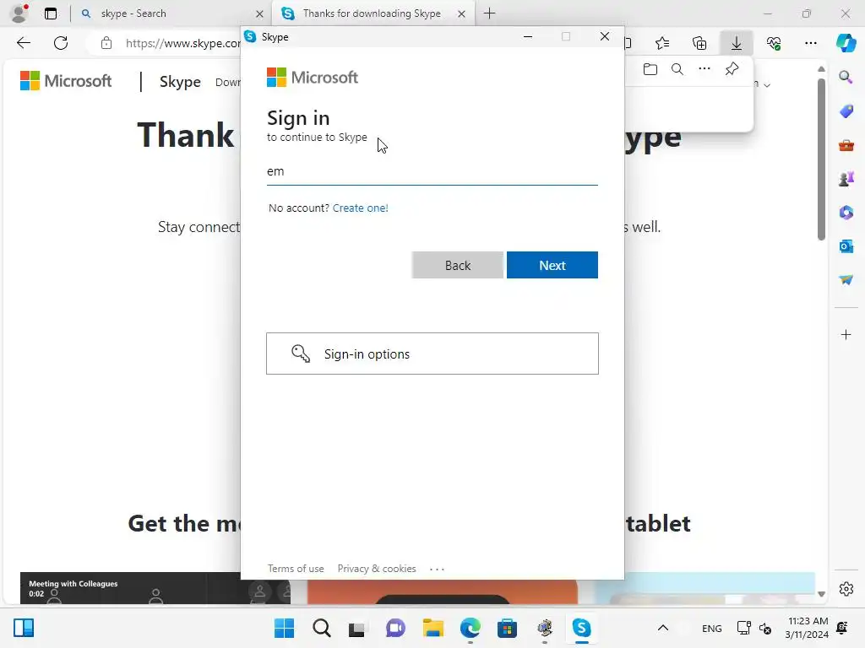Open the taskbar clock and date
Screen dimensions: 865x648
click(x=807, y=628)
